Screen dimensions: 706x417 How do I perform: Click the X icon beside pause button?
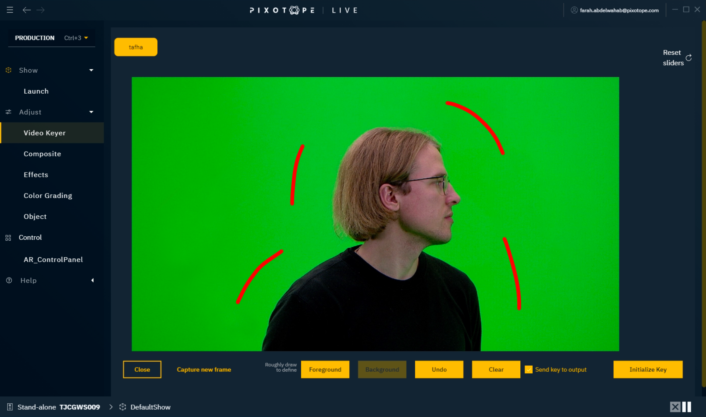coord(675,407)
